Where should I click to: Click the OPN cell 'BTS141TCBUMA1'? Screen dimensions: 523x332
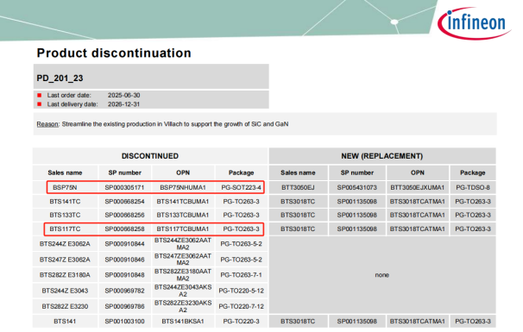(x=183, y=202)
